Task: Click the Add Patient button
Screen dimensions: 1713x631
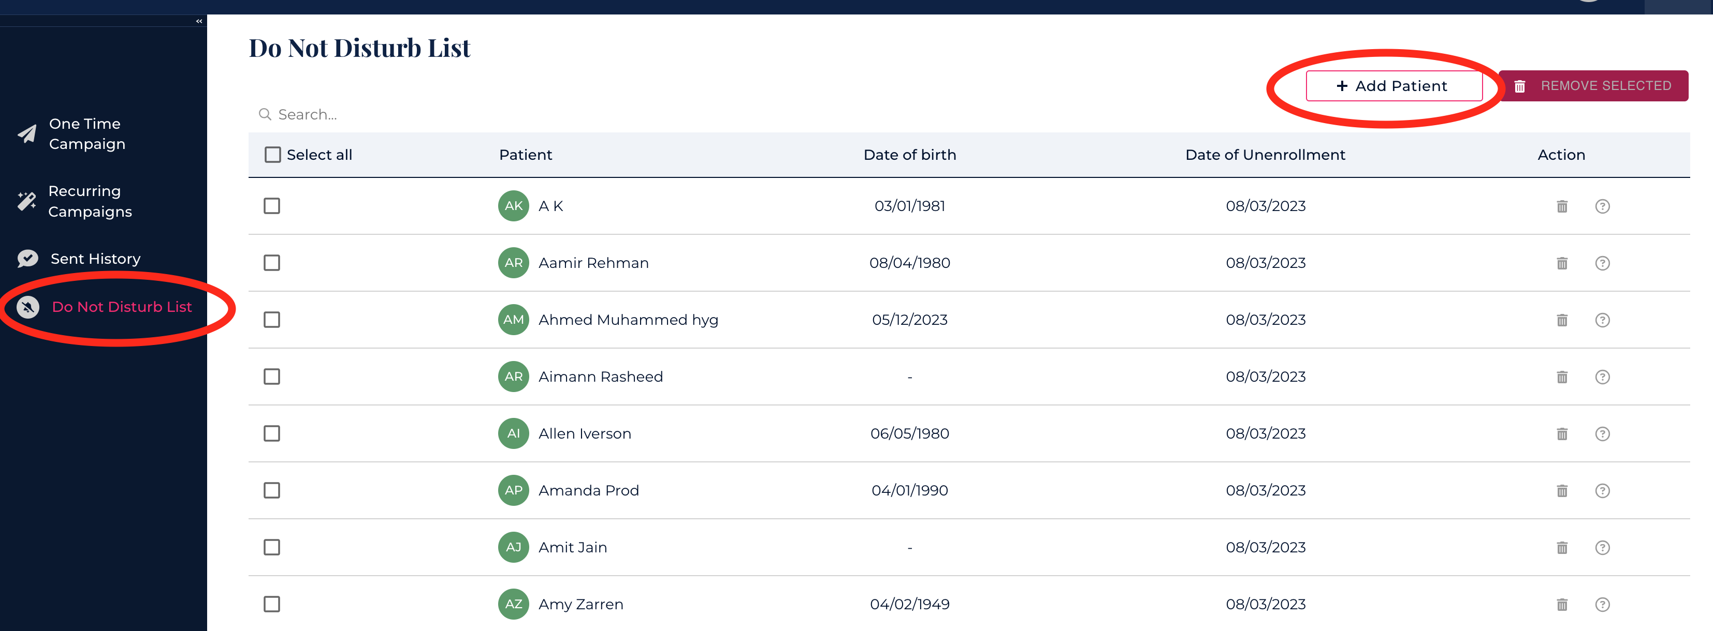Action: click(x=1394, y=86)
